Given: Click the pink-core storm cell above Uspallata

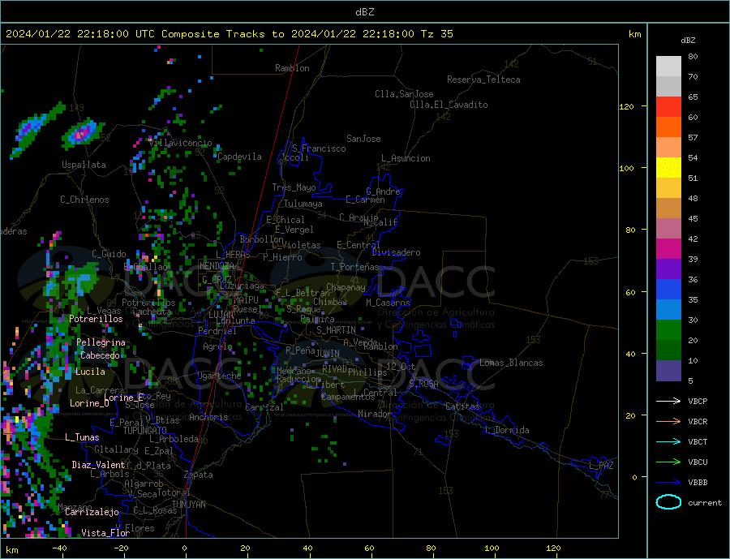Looking at the screenshot, I should coord(82,134).
